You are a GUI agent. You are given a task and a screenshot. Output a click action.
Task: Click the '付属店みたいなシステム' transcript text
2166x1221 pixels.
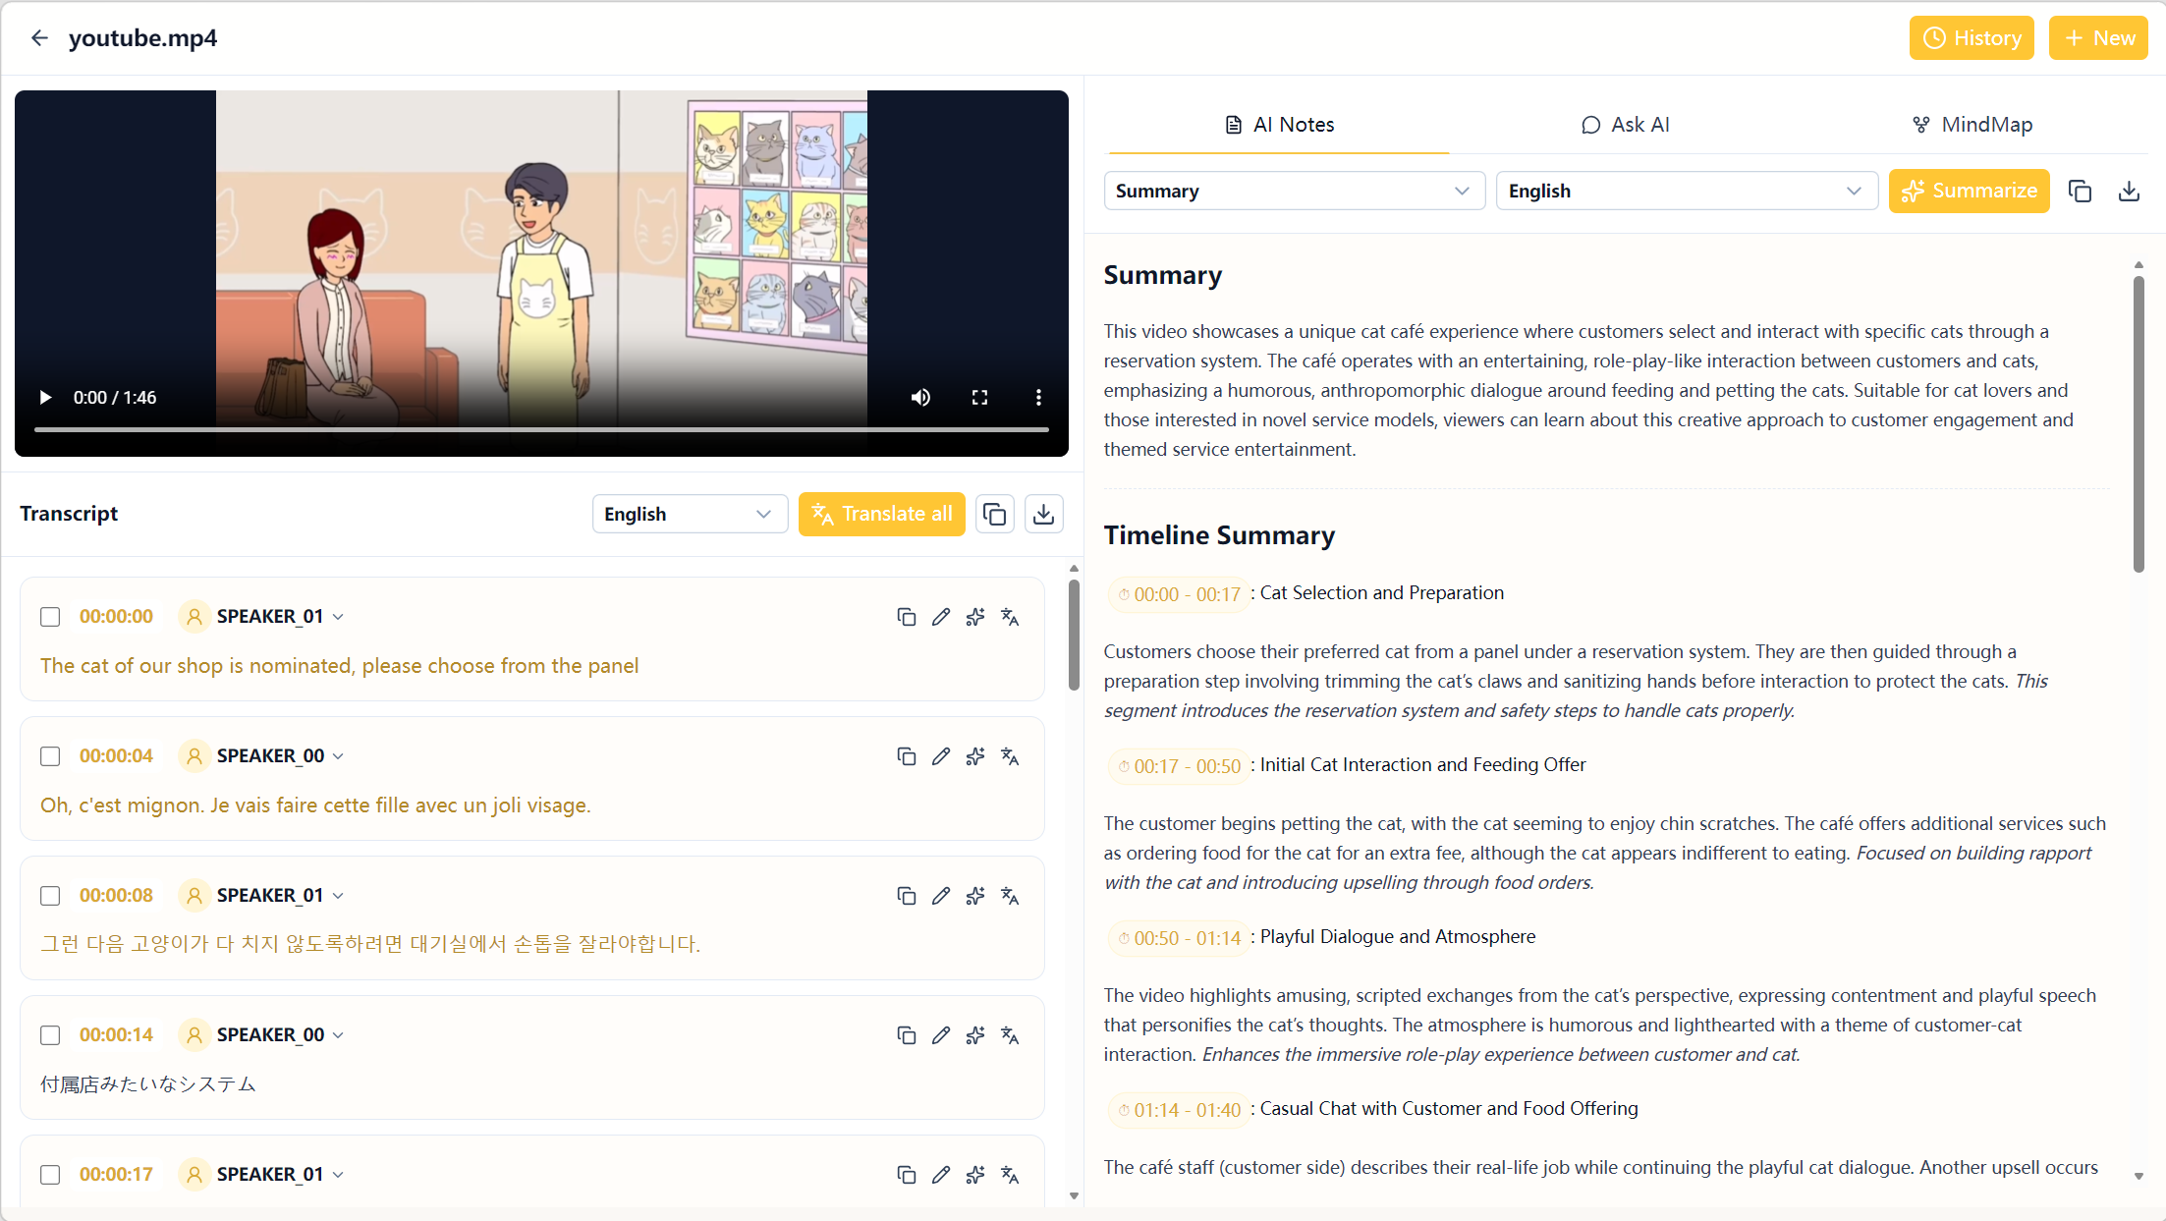(x=148, y=1084)
